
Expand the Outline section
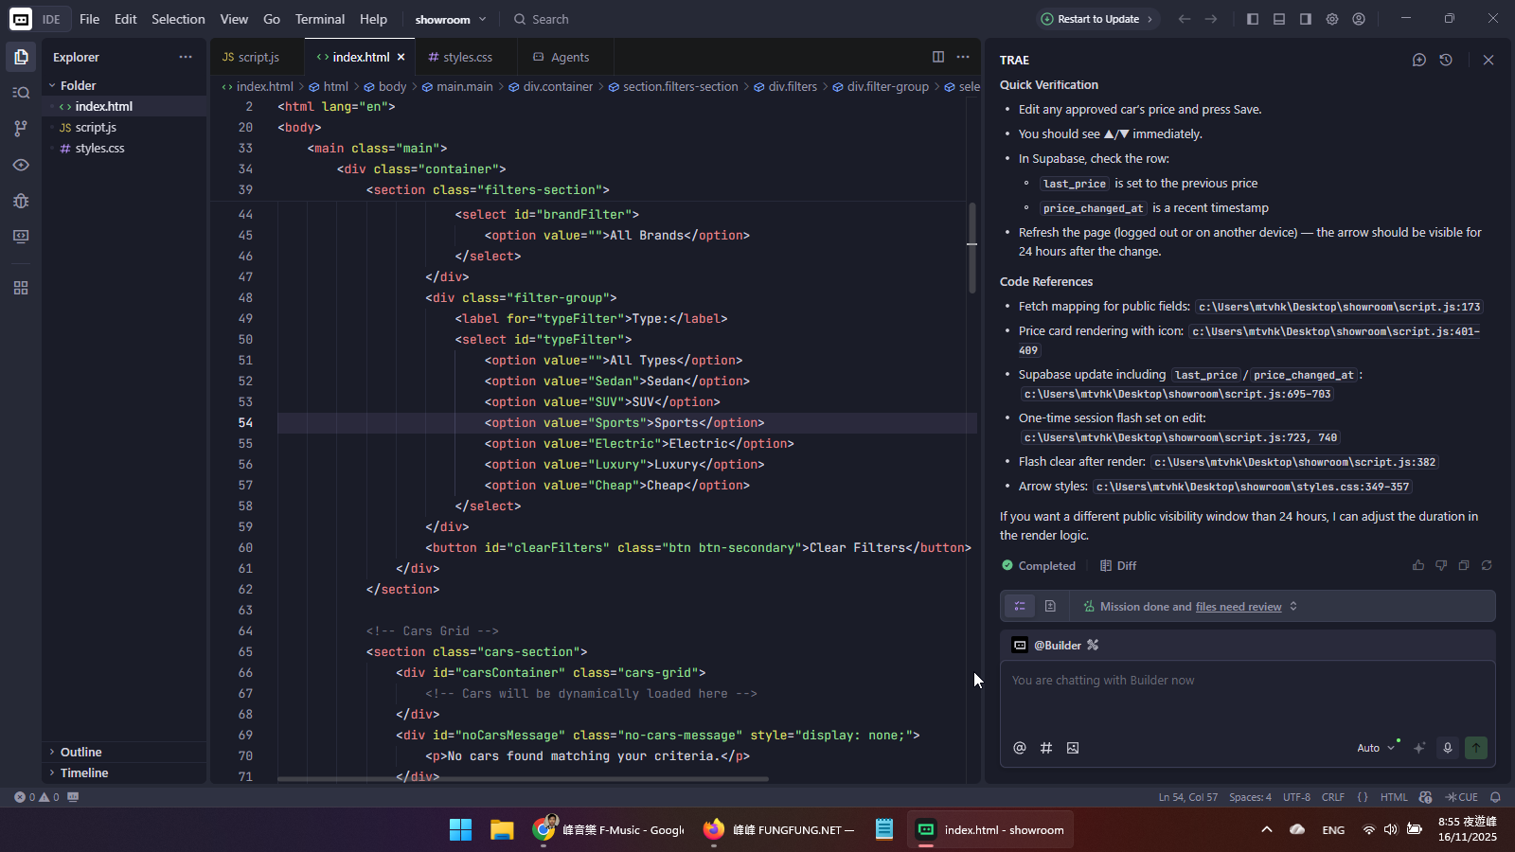[x=80, y=752]
